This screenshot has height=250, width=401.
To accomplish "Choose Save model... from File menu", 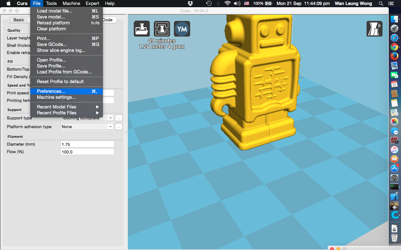I will (67, 17).
